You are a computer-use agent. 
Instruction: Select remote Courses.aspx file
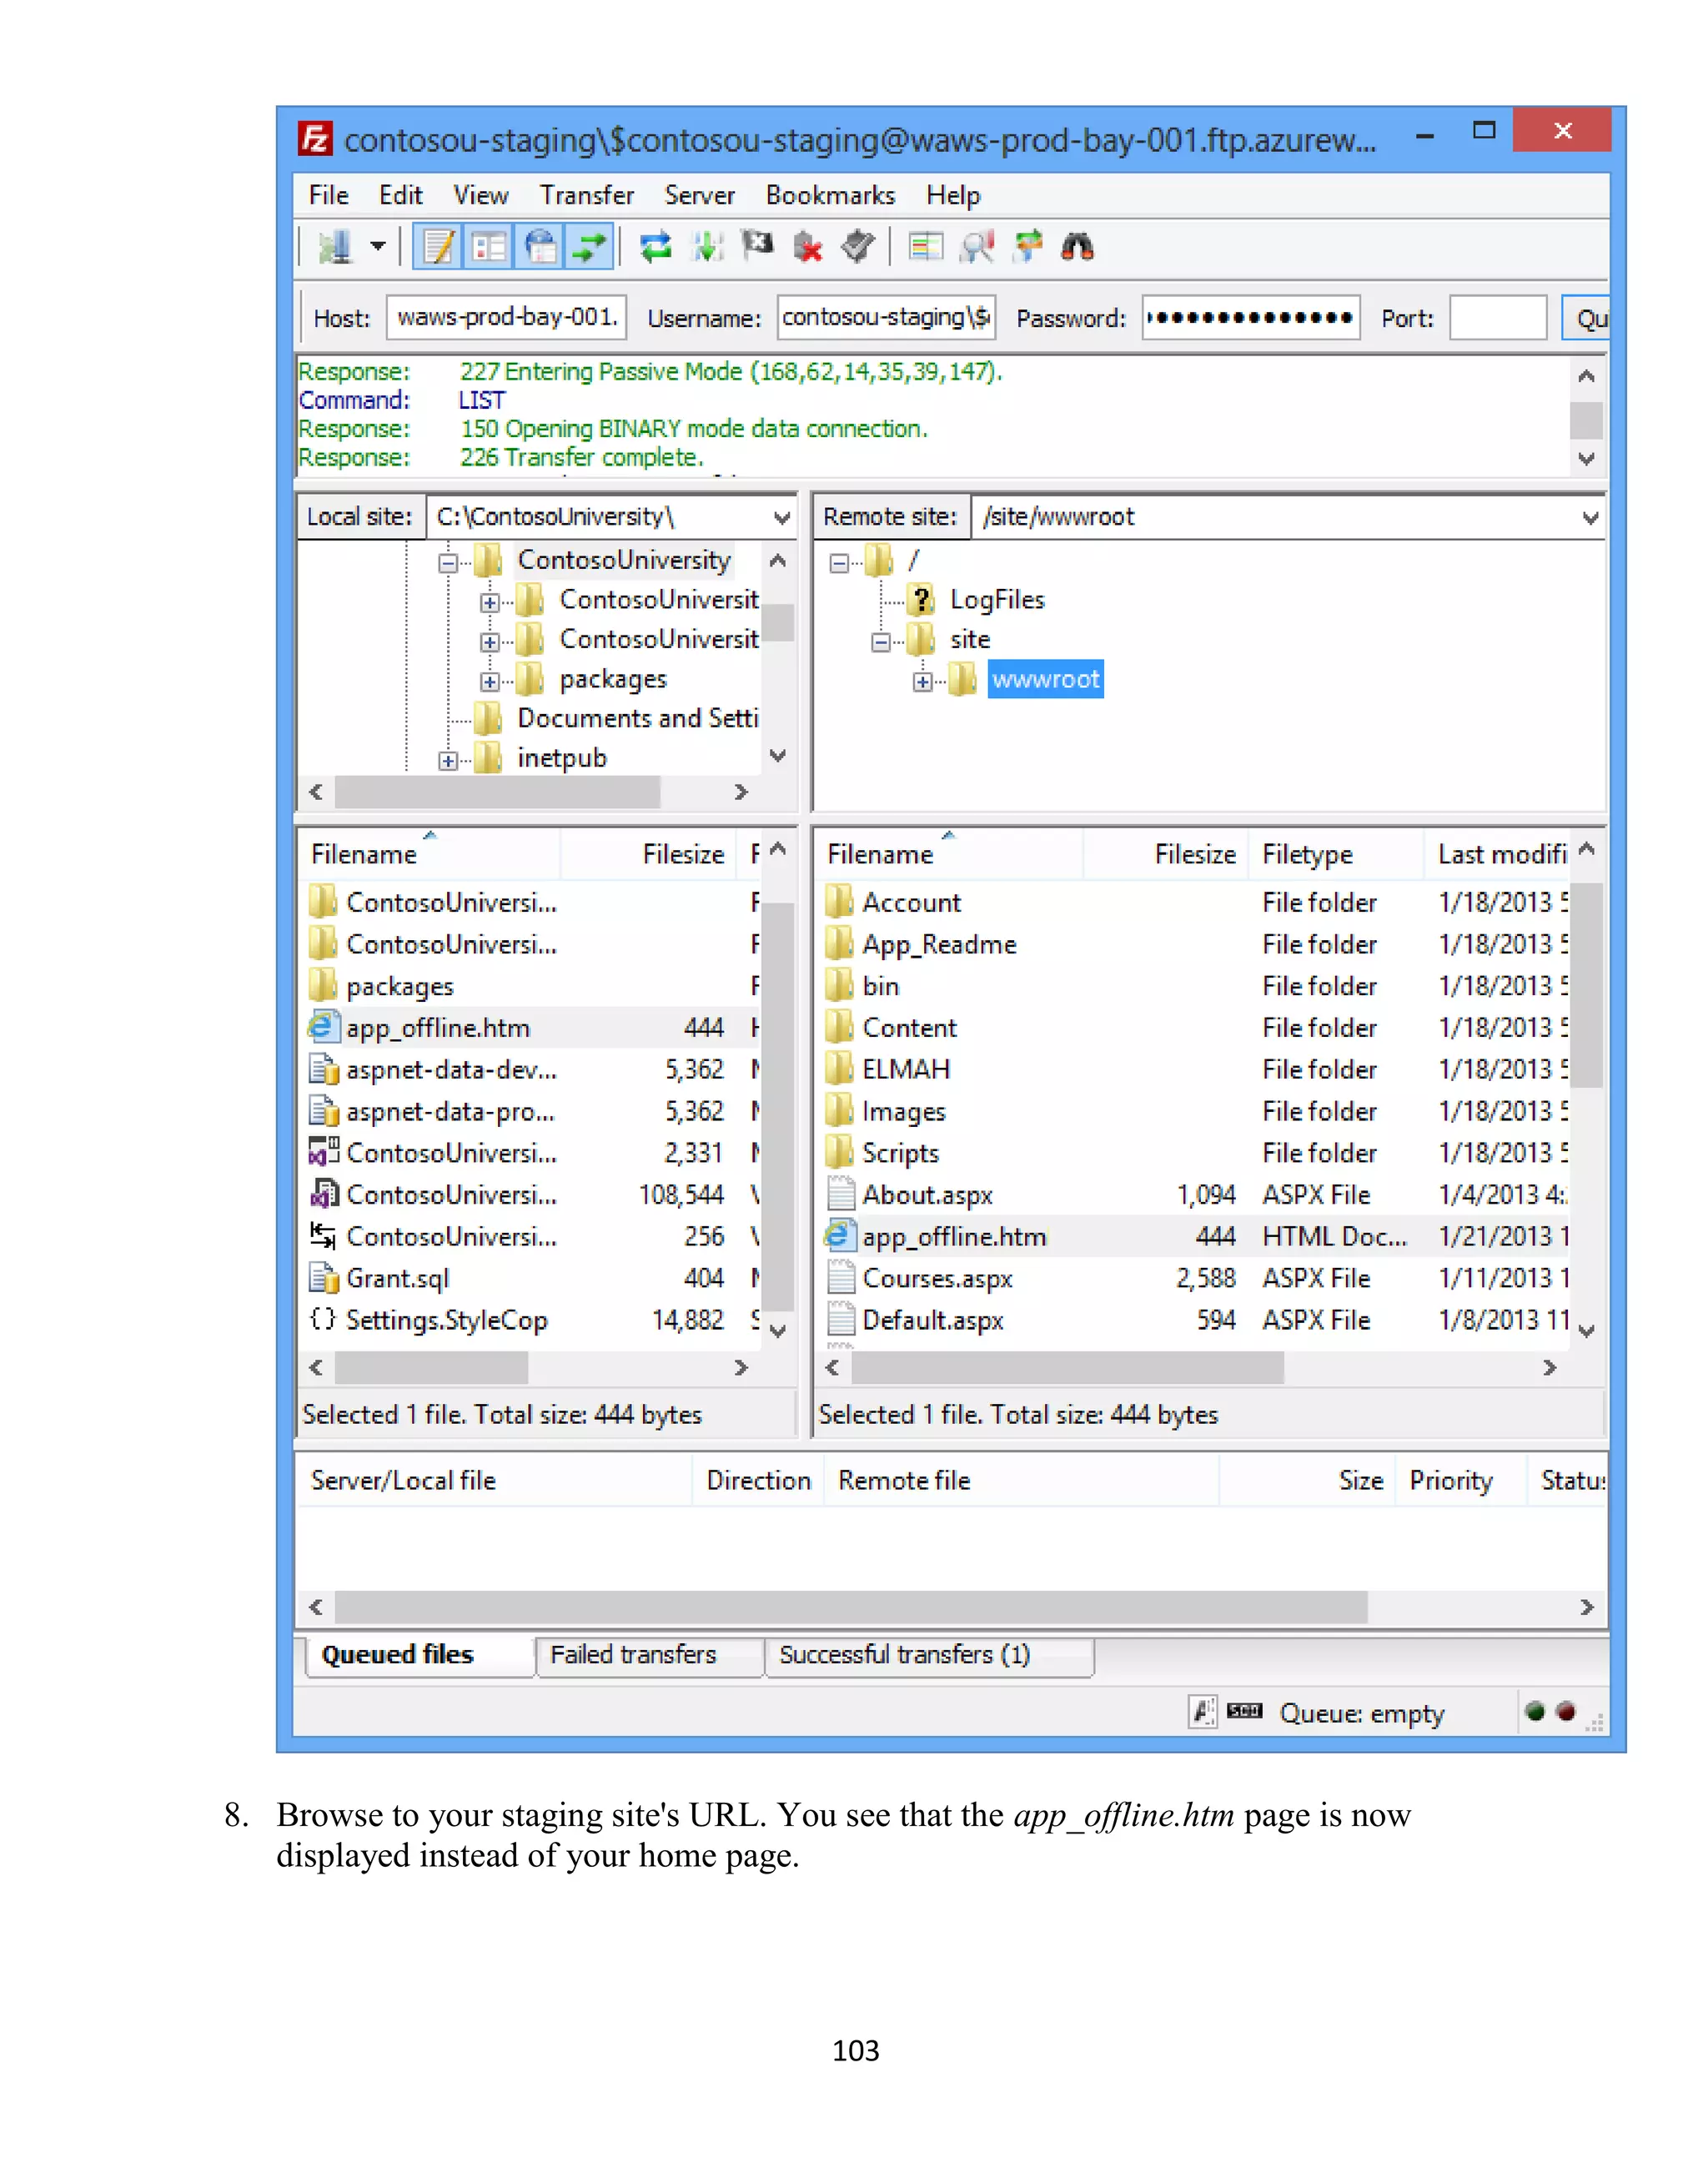1194,1278
